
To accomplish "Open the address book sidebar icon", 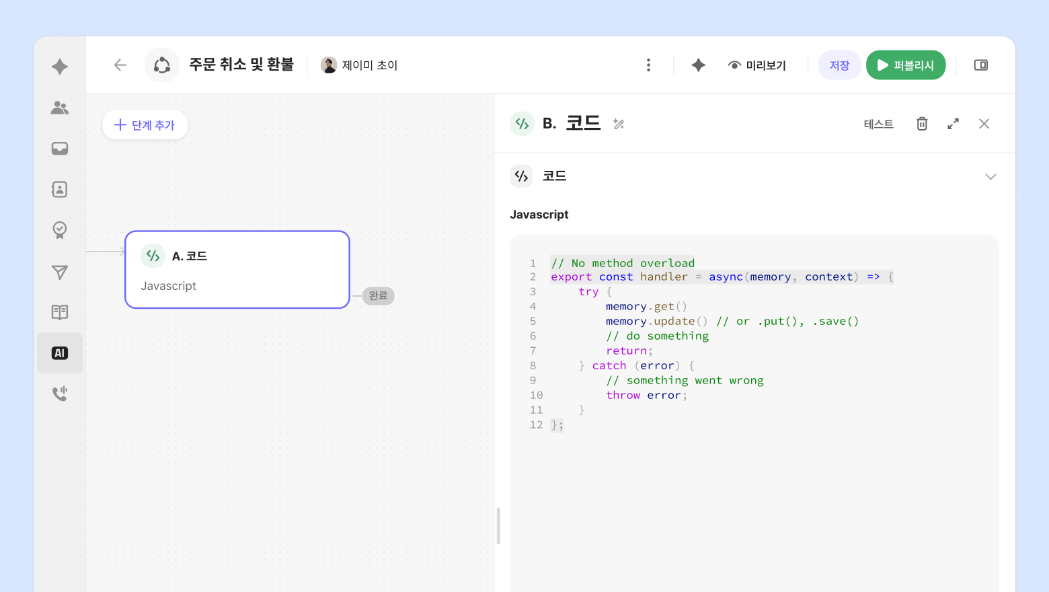I will coord(60,190).
